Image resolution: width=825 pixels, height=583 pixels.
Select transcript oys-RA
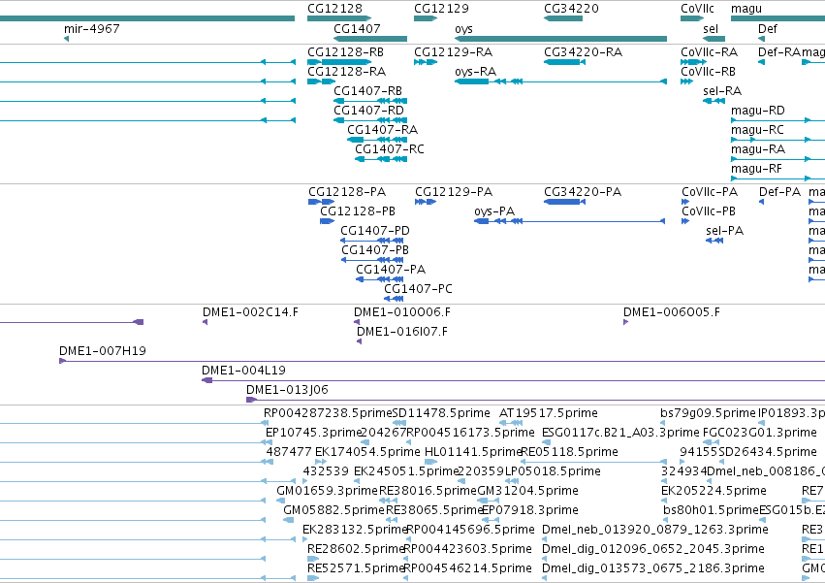(561, 81)
